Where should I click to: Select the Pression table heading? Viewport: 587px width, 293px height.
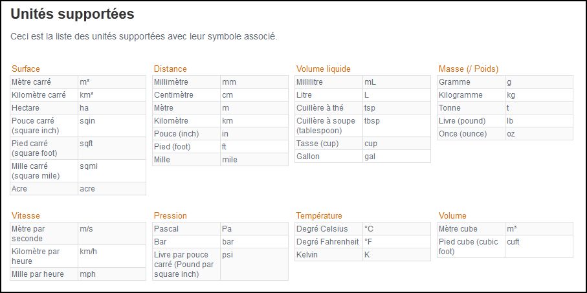(170, 215)
